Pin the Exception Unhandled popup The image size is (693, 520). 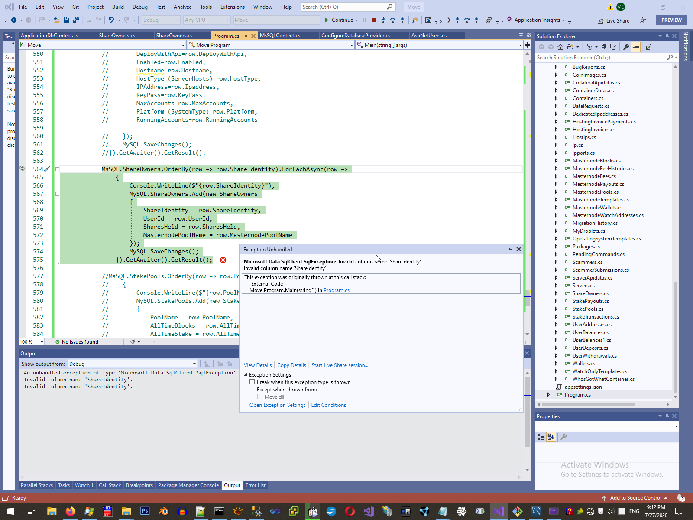[x=510, y=249]
